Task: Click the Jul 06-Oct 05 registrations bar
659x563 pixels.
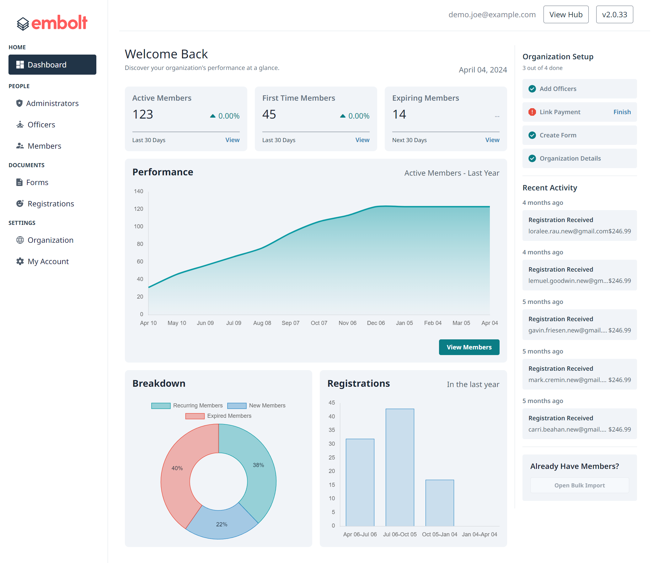Action: tap(399, 467)
